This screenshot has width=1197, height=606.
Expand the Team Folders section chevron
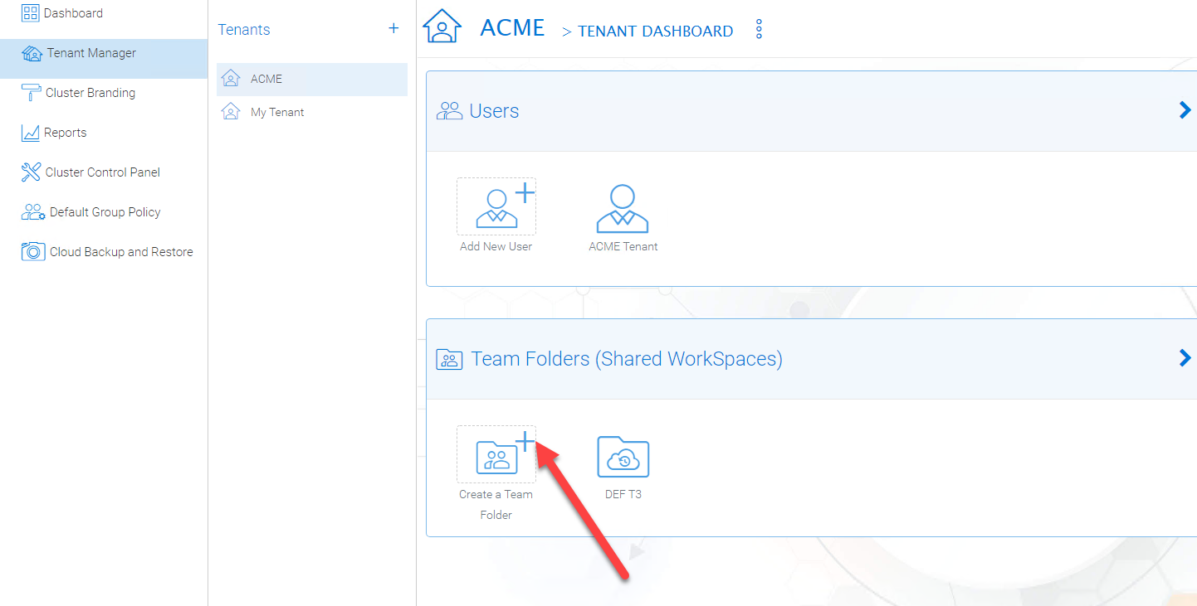tap(1185, 358)
